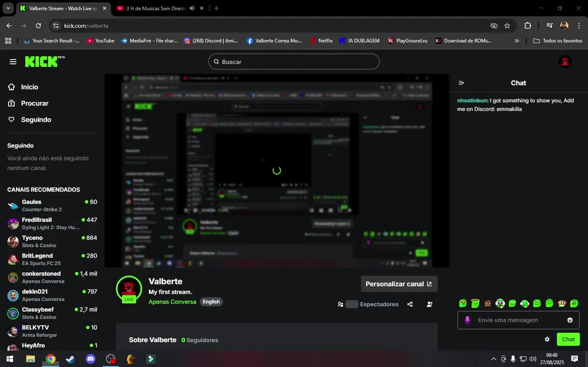Image resolution: width=588 pixels, height=367 pixels.
Task: Open nhostinbun's chat username
Action: [472, 100]
